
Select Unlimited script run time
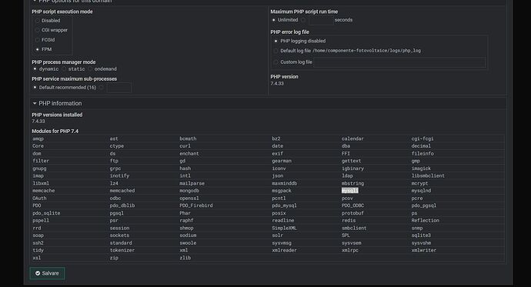click(x=274, y=20)
